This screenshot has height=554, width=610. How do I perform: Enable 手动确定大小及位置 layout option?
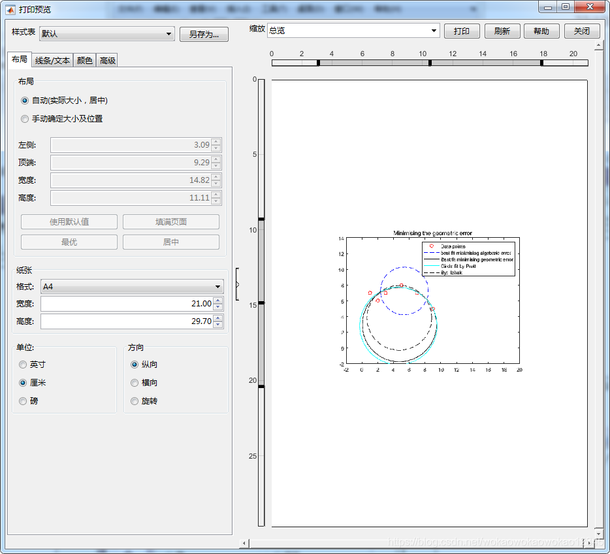[25, 119]
